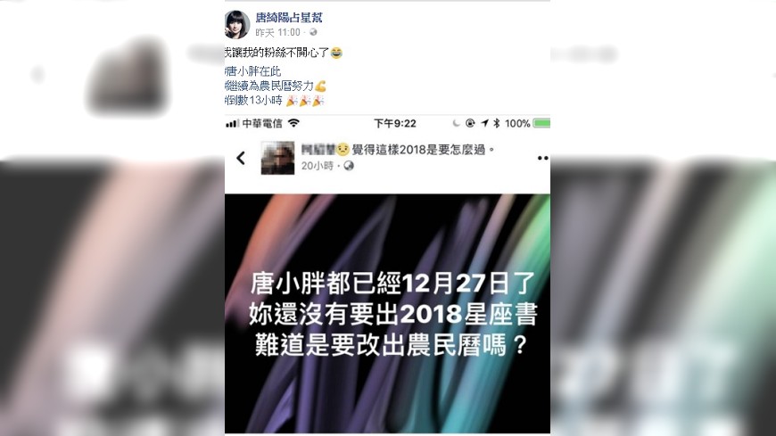
Task: Open the 昨天 11:00 post timestamp
Action: click(x=277, y=33)
